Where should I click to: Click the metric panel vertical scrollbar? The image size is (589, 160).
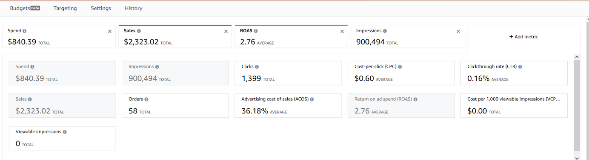pyautogui.click(x=577, y=105)
